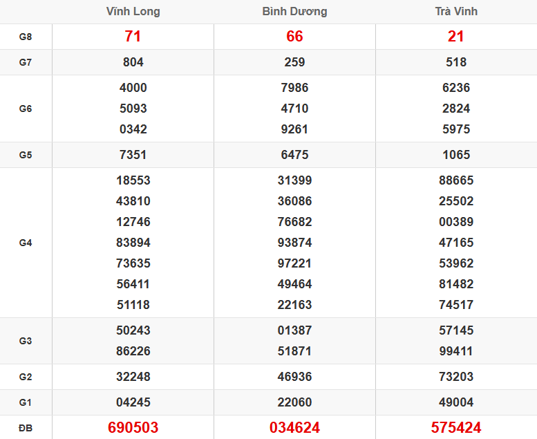Click the G1 row label

26,402
